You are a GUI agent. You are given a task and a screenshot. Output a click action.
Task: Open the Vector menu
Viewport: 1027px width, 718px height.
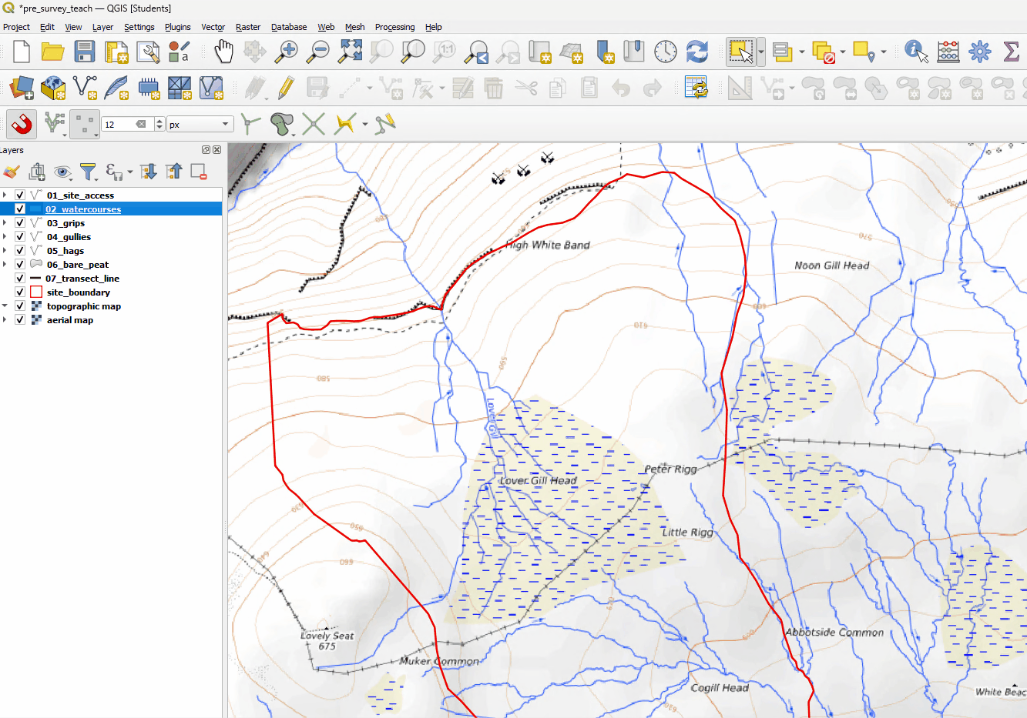coord(213,27)
